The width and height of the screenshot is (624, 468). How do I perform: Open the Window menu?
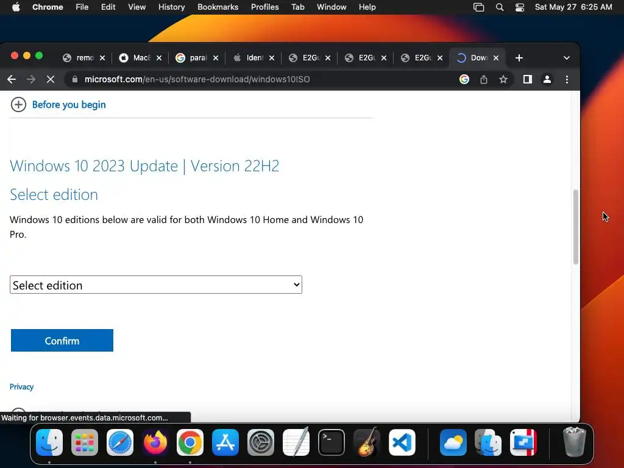(331, 7)
